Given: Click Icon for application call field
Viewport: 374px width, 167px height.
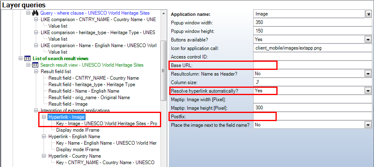Looking at the screenshot, I should [x=313, y=48].
